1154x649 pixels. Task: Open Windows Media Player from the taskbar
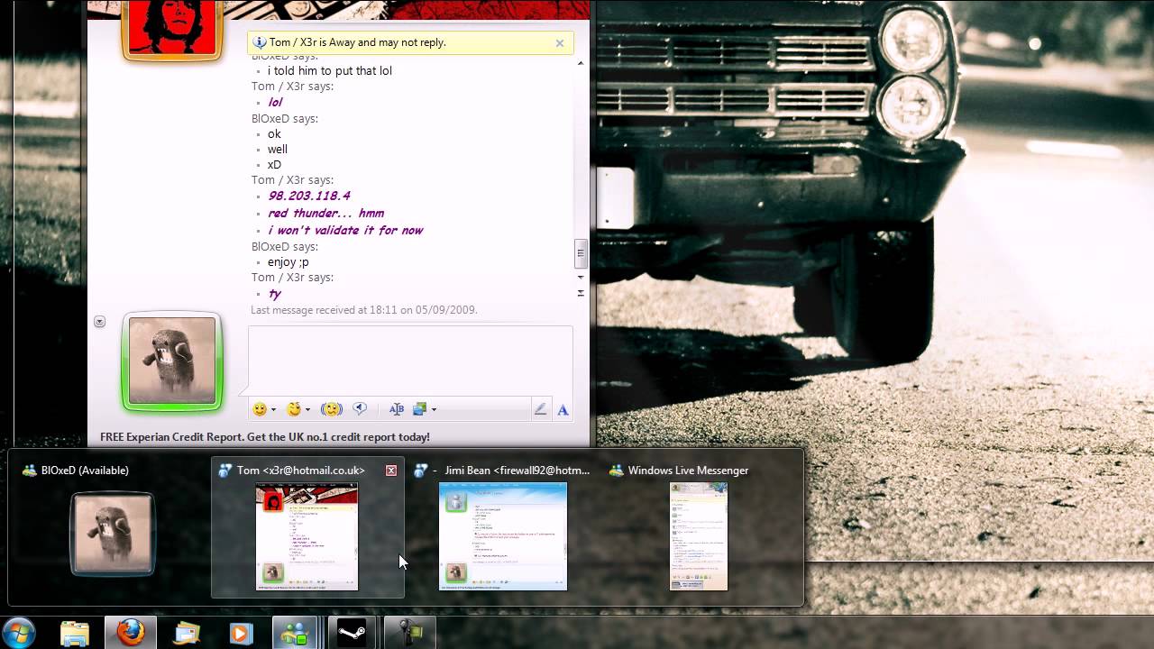241,633
